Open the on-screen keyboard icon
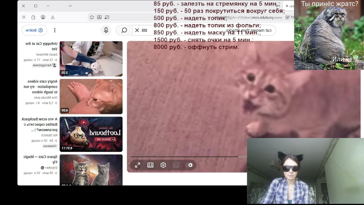The width and height of the screenshot is (364, 205). pos(144,30)
